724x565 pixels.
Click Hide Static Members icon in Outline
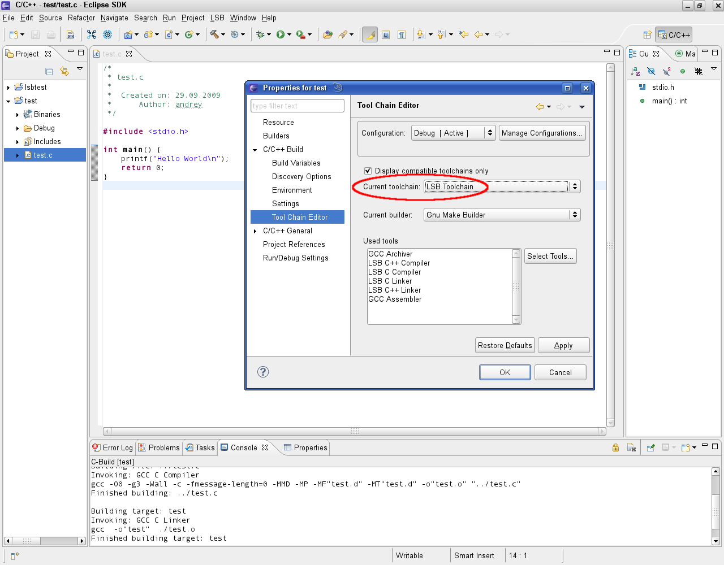(667, 71)
